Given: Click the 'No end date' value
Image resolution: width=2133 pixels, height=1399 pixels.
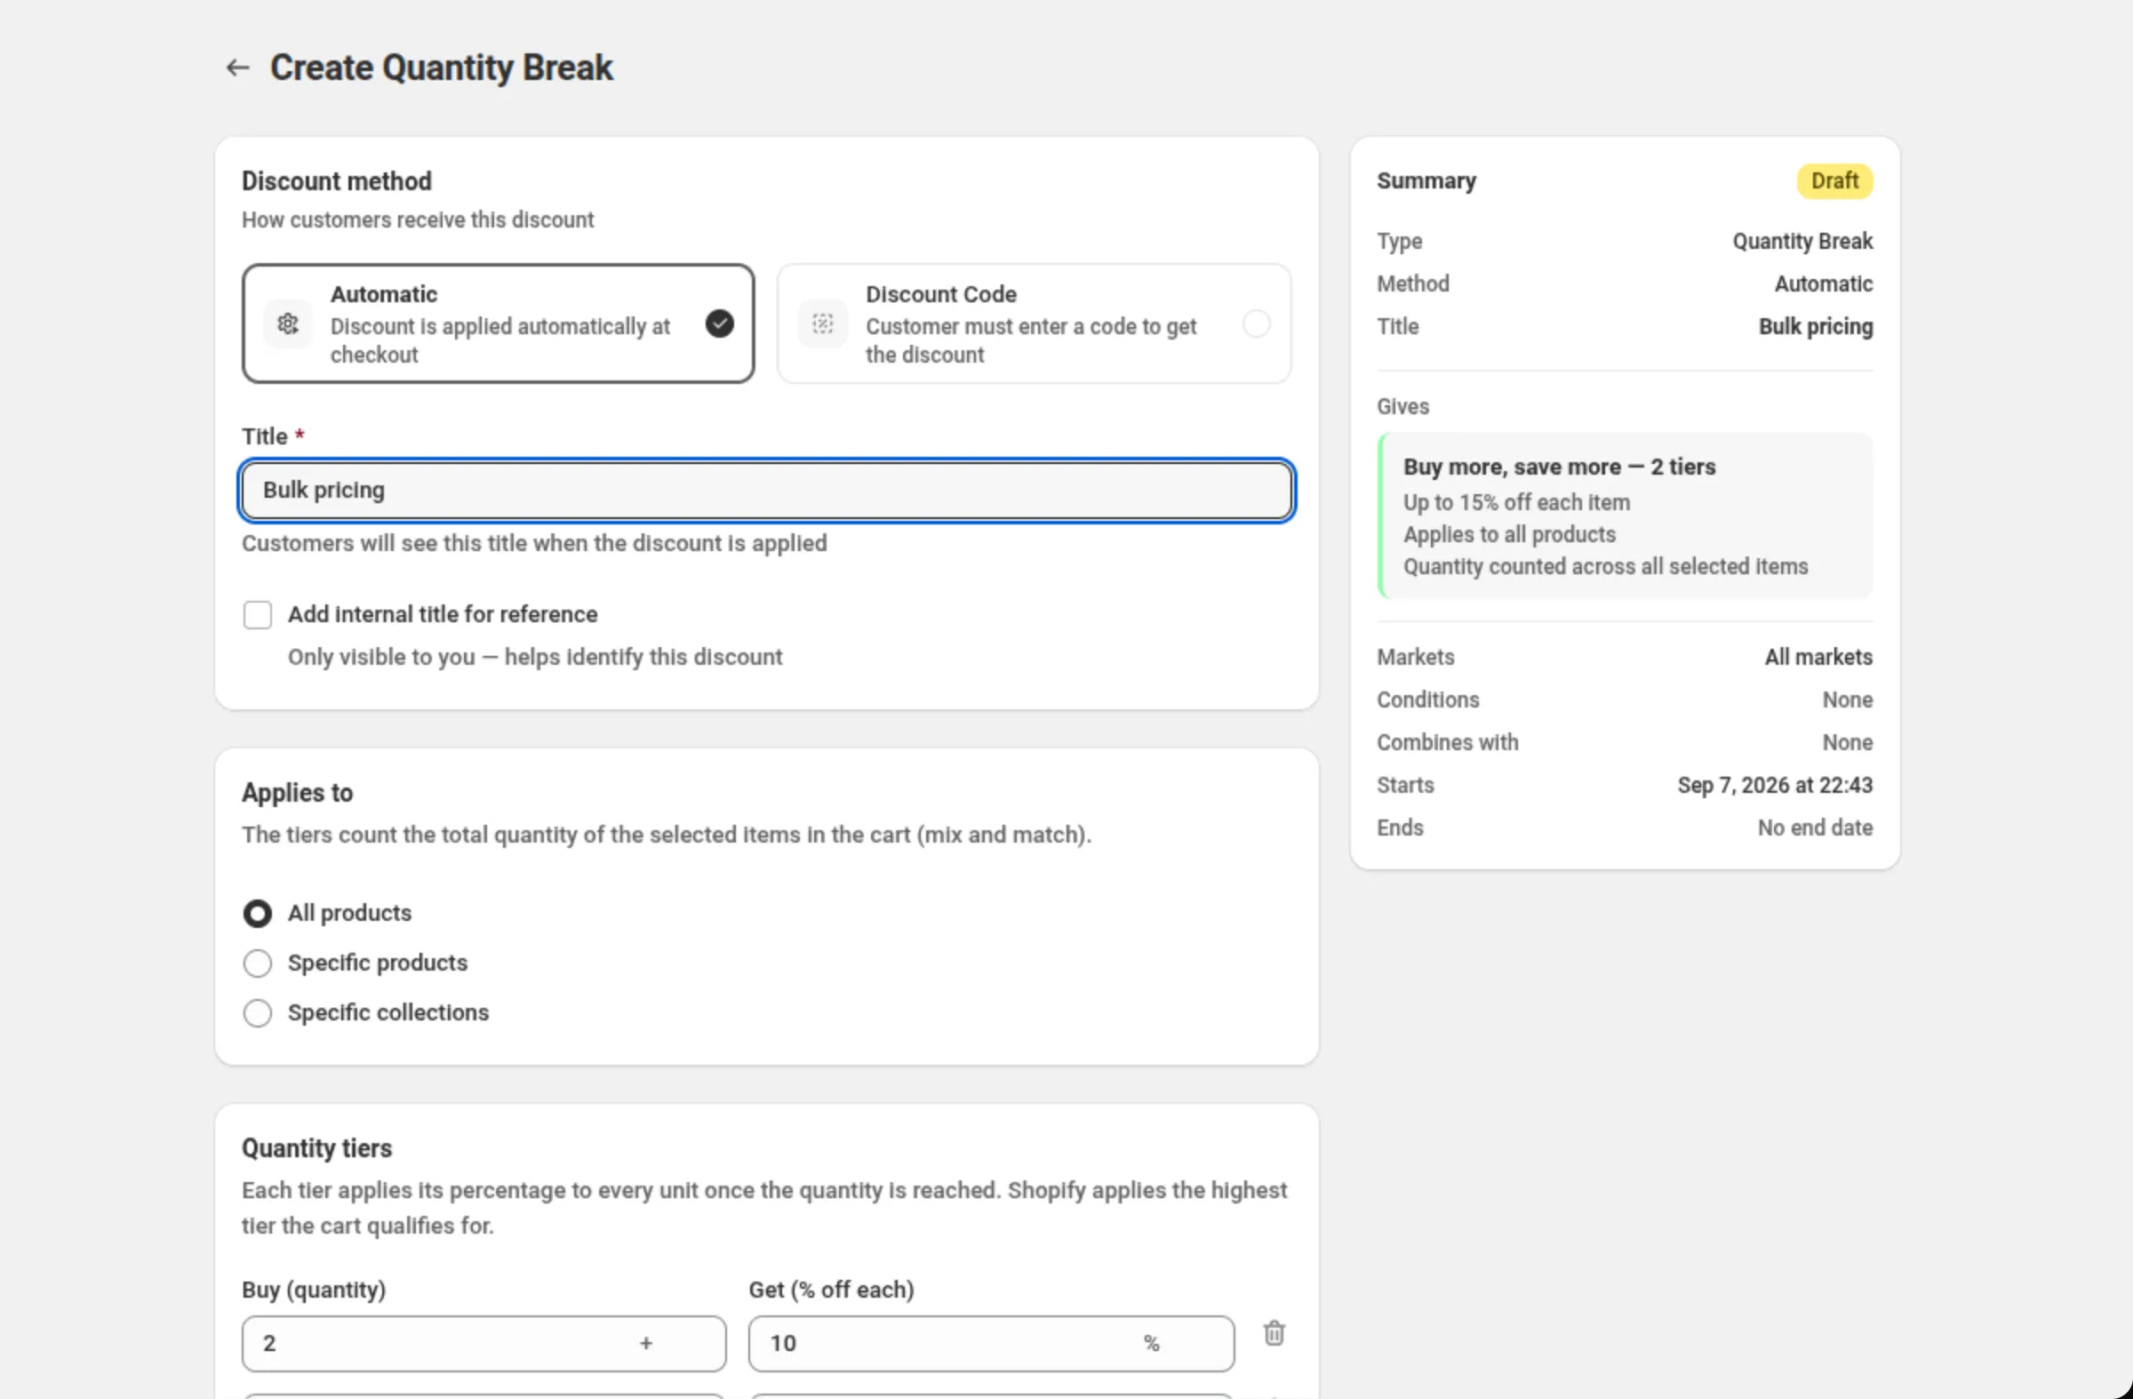Looking at the screenshot, I should (1815, 828).
